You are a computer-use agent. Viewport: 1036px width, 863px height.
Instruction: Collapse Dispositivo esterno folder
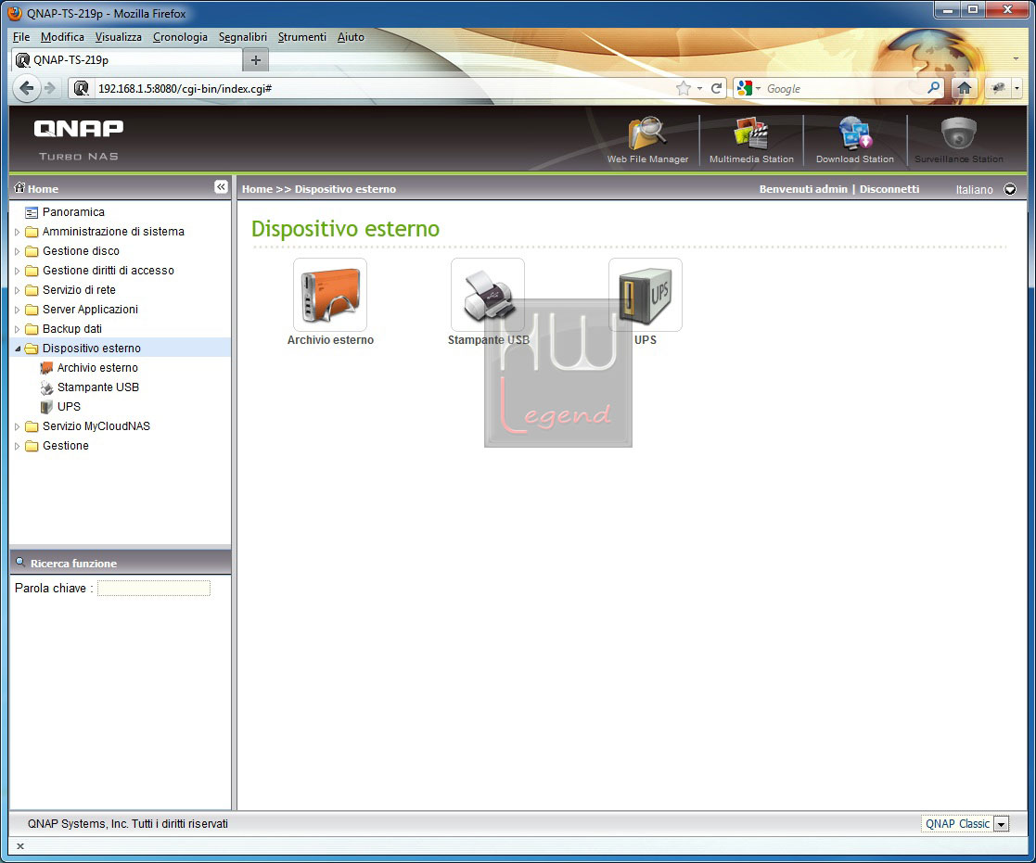coord(18,349)
